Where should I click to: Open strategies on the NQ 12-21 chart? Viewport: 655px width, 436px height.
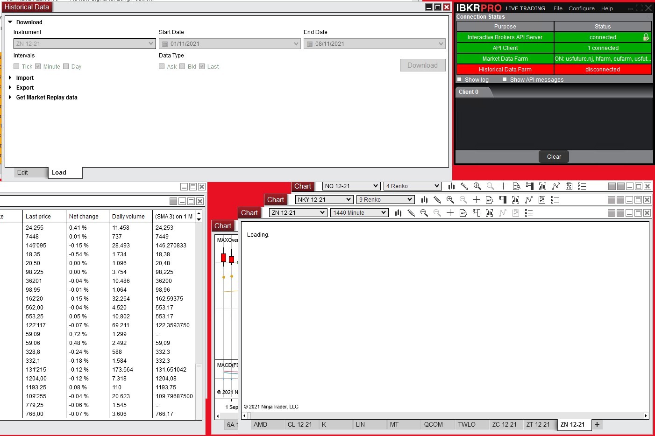(x=555, y=186)
